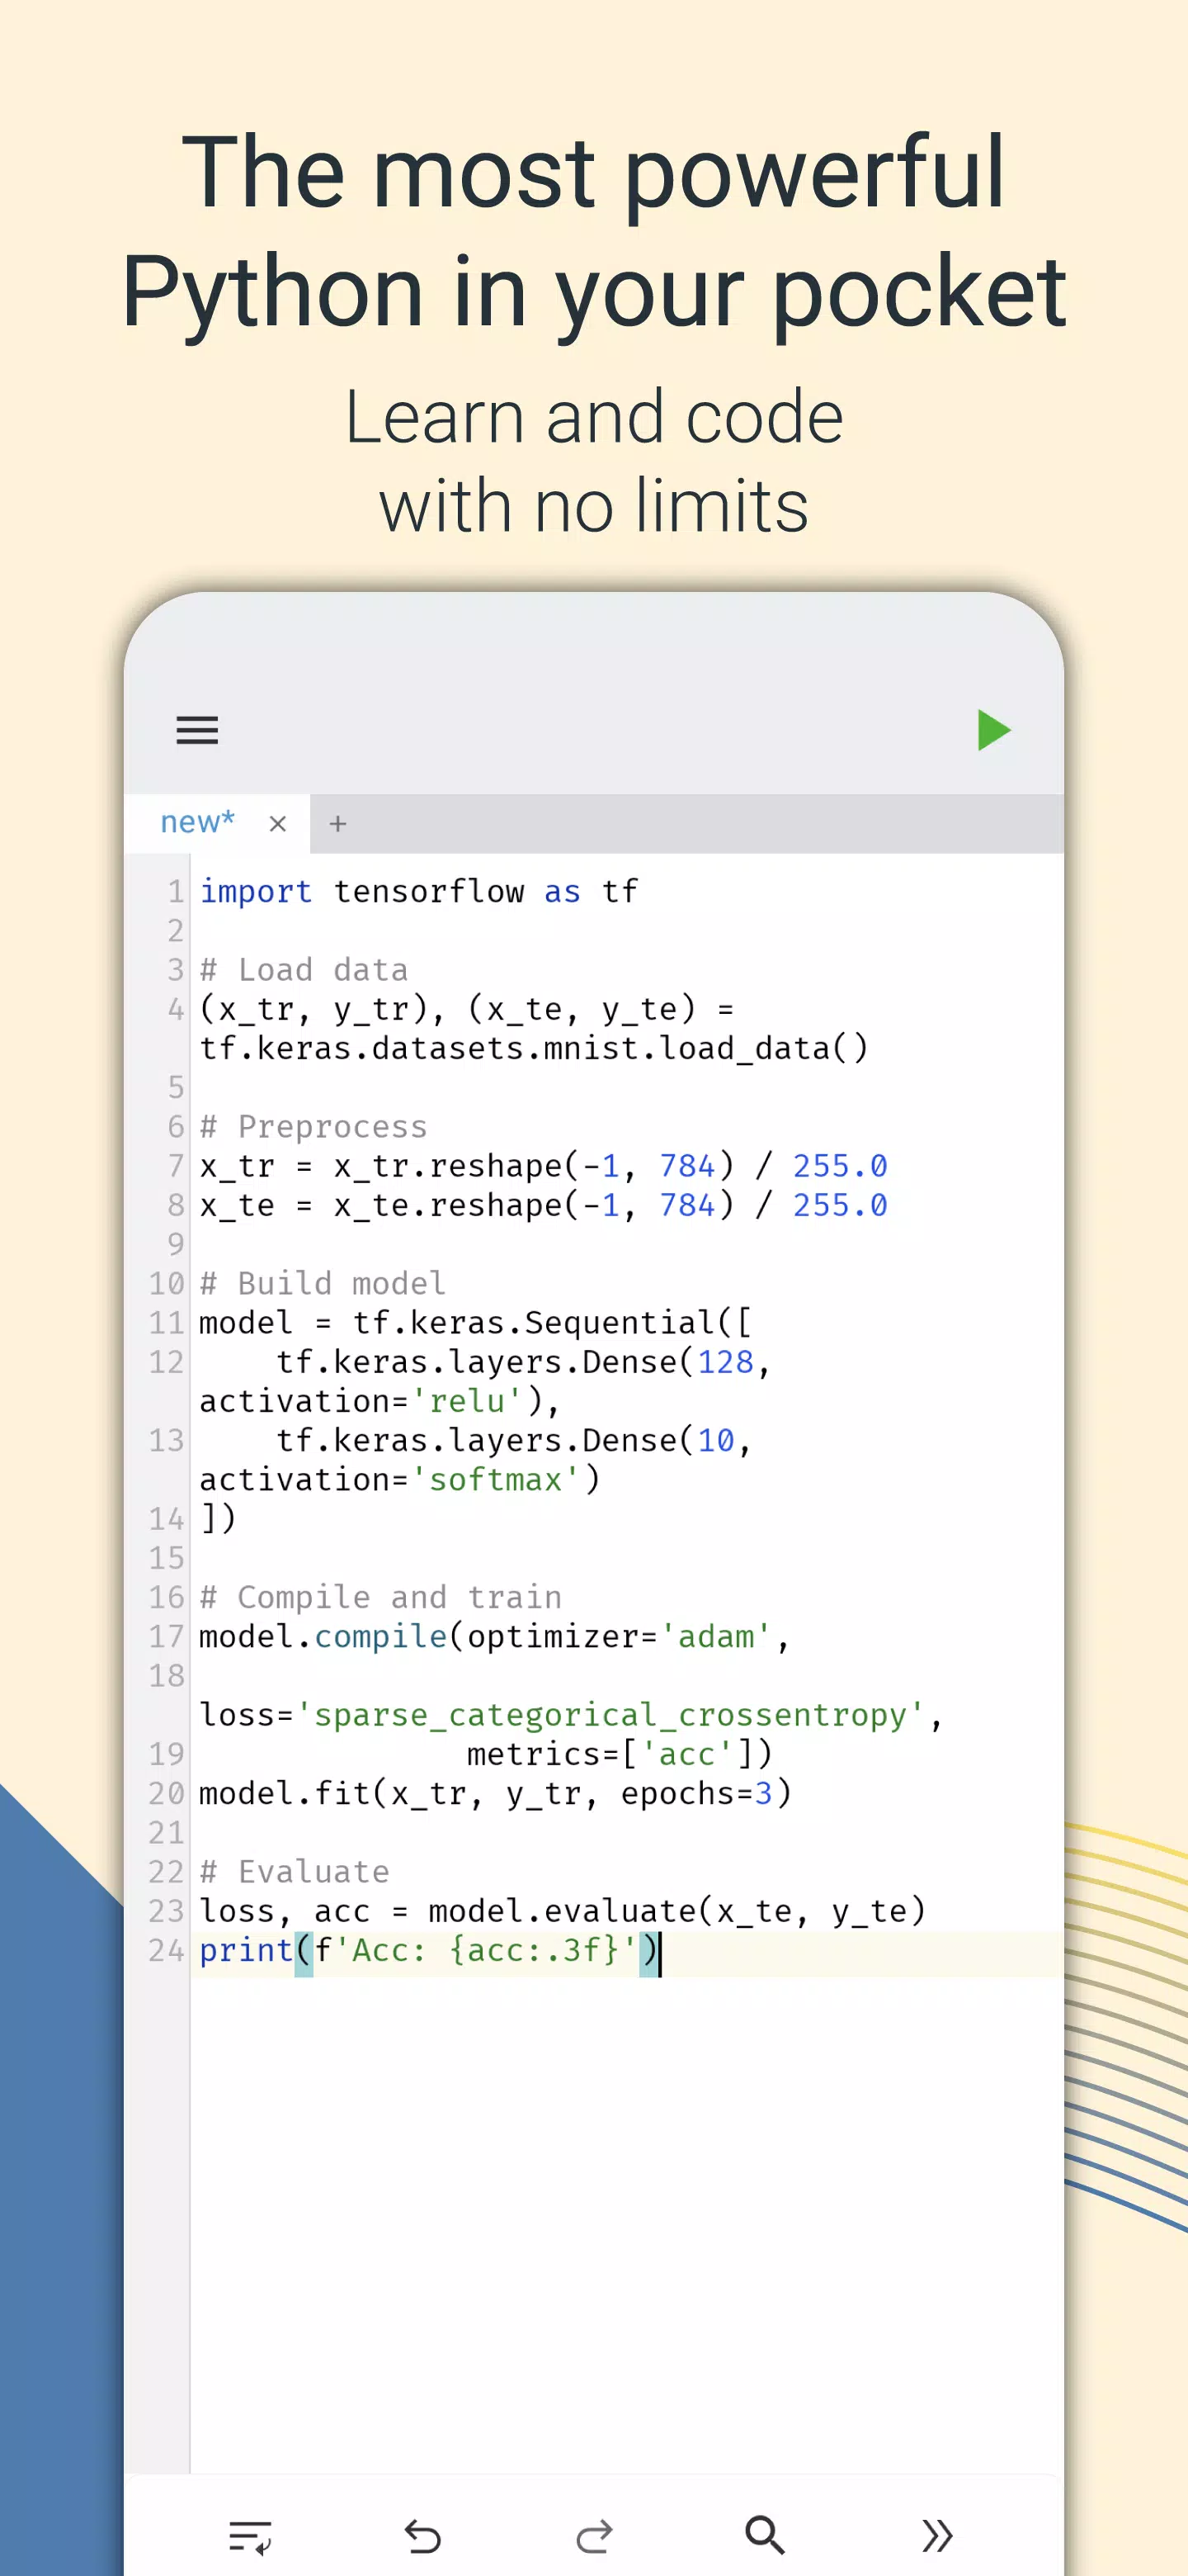Screen dimensions: 1188x2576
Task: Open search in the editor
Action: [766, 2536]
